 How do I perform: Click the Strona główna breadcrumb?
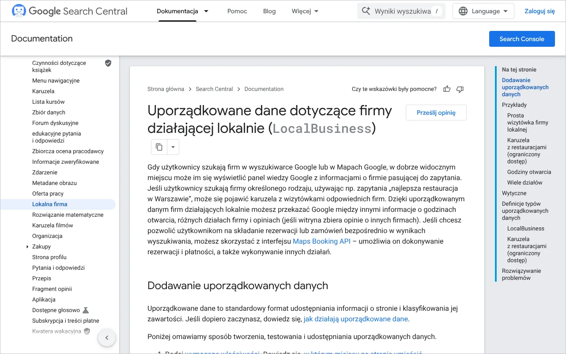166,89
